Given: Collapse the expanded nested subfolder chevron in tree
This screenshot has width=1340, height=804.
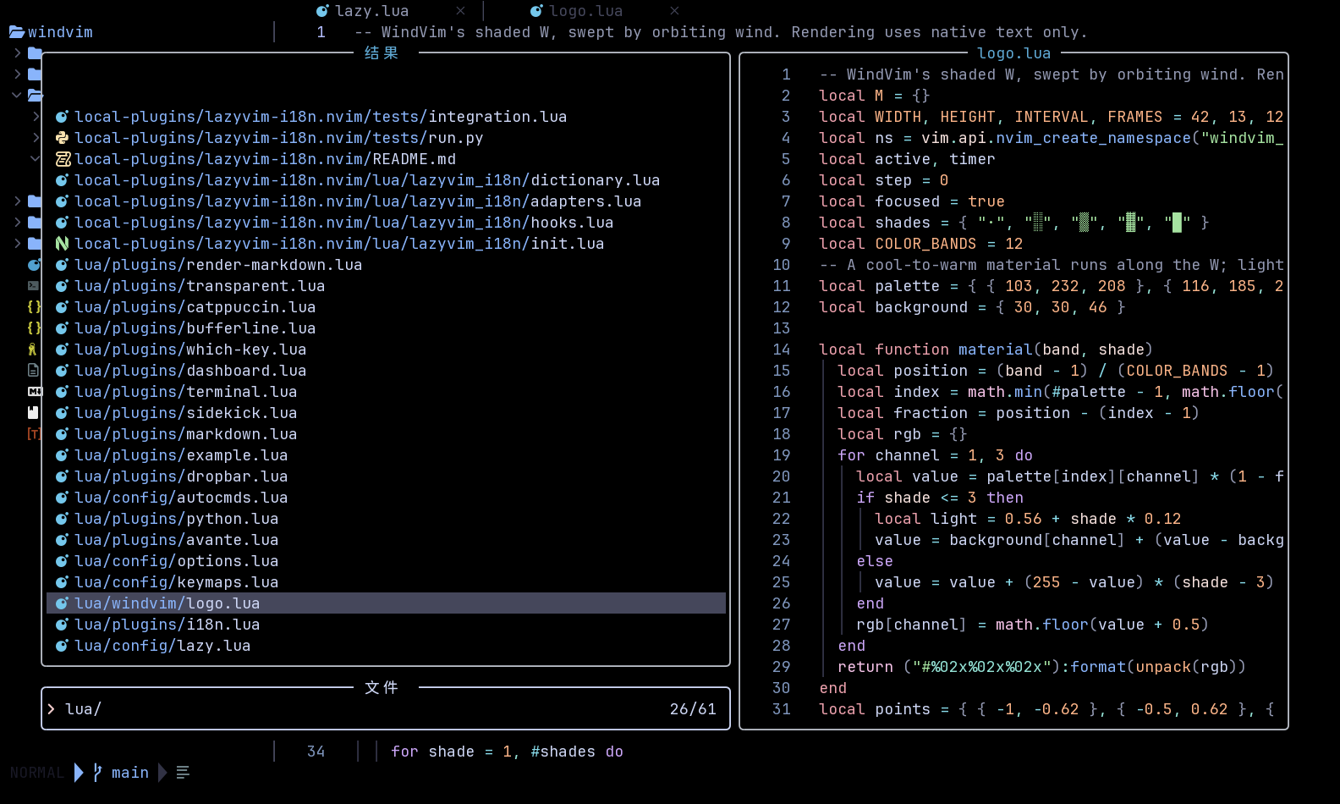Looking at the screenshot, I should tap(35, 159).
